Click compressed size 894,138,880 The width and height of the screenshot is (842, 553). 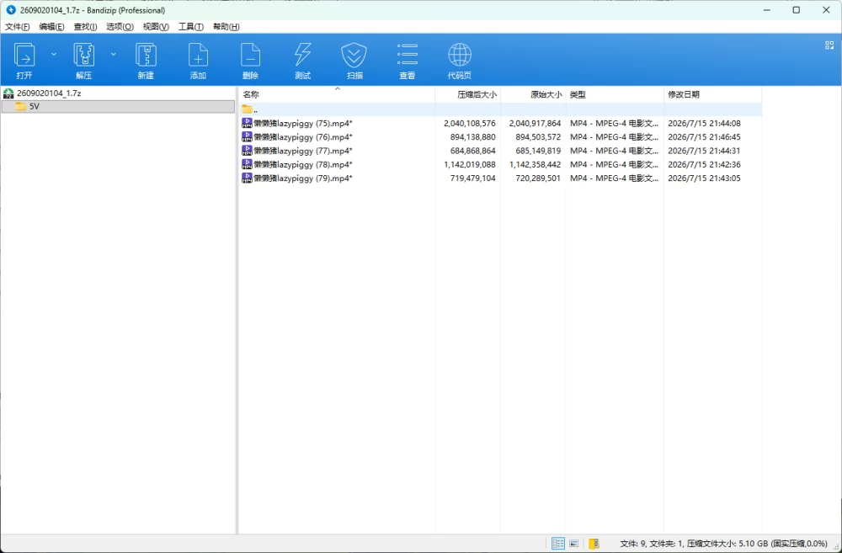472,137
